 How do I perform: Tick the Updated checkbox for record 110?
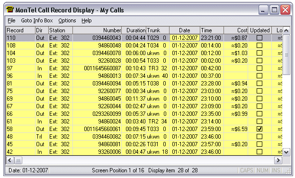[x=259, y=37]
